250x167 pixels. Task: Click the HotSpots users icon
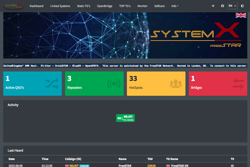(x=175, y=84)
